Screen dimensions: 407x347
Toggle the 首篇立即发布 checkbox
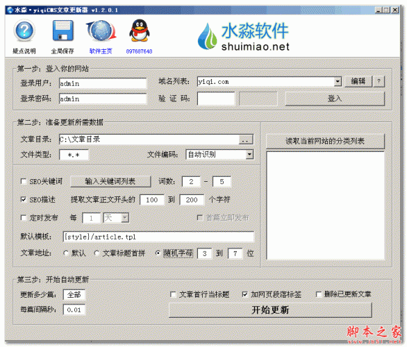pyautogui.click(x=200, y=217)
